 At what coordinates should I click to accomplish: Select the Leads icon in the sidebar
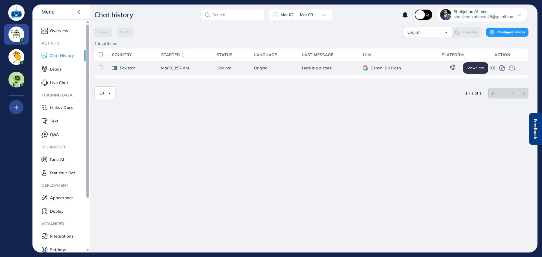coord(45,69)
